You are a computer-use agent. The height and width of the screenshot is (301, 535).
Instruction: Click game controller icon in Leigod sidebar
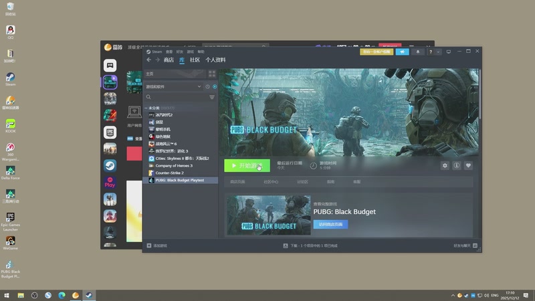coord(110,65)
